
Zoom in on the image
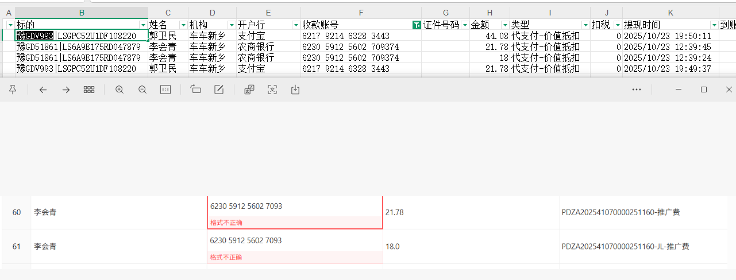coord(120,90)
